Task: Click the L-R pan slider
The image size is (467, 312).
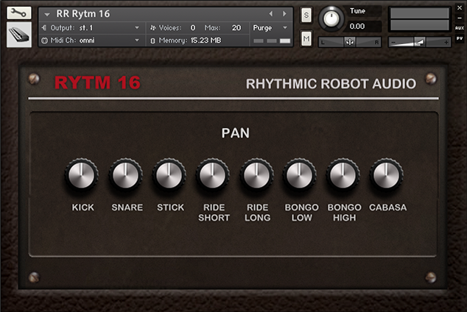Action: [350, 42]
